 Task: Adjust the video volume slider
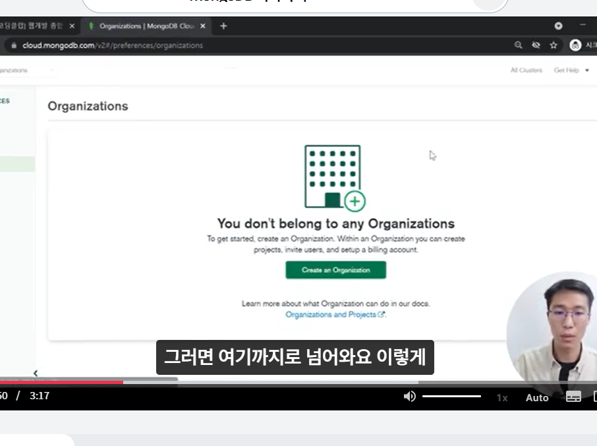click(451, 397)
